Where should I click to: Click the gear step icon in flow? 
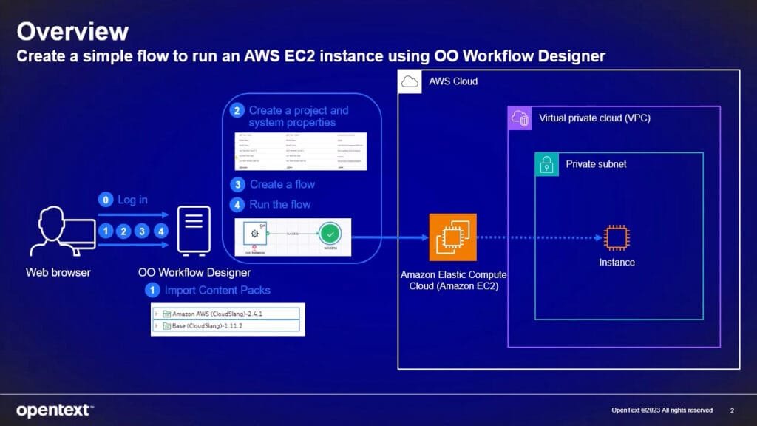(255, 234)
